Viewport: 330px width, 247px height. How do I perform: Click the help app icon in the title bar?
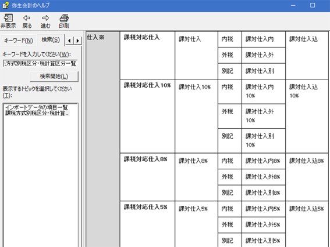point(6,5)
